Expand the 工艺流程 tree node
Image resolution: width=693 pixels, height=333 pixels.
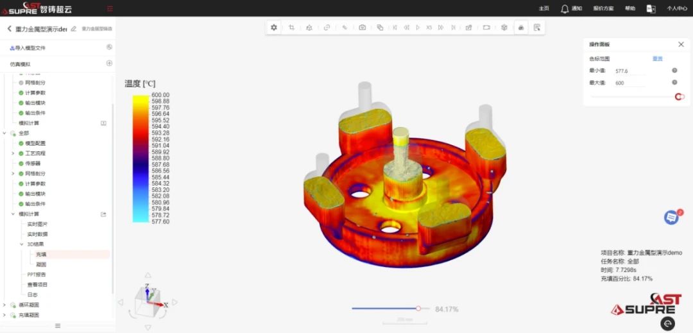pyautogui.click(x=13, y=153)
